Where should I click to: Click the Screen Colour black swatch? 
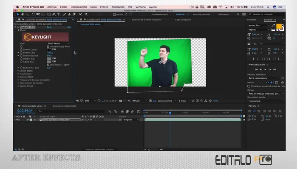click(49, 50)
